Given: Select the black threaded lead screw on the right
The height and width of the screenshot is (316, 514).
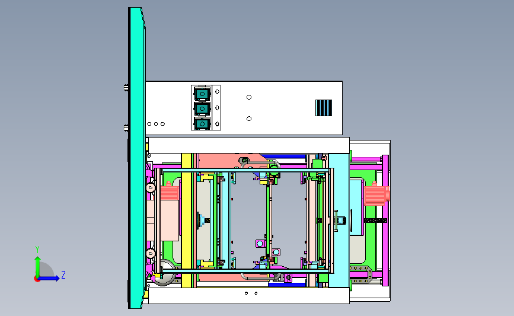Looking at the screenshot, I should coord(375,221).
